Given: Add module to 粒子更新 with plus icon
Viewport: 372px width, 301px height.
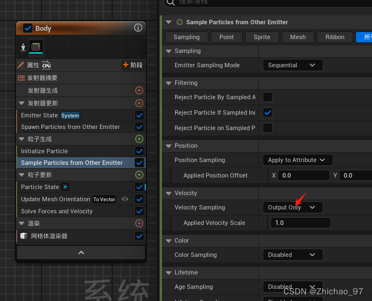Looking at the screenshot, I should click(x=139, y=175).
